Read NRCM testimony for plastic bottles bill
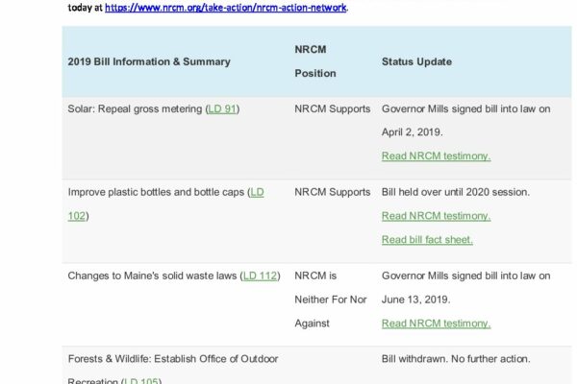 coord(436,216)
